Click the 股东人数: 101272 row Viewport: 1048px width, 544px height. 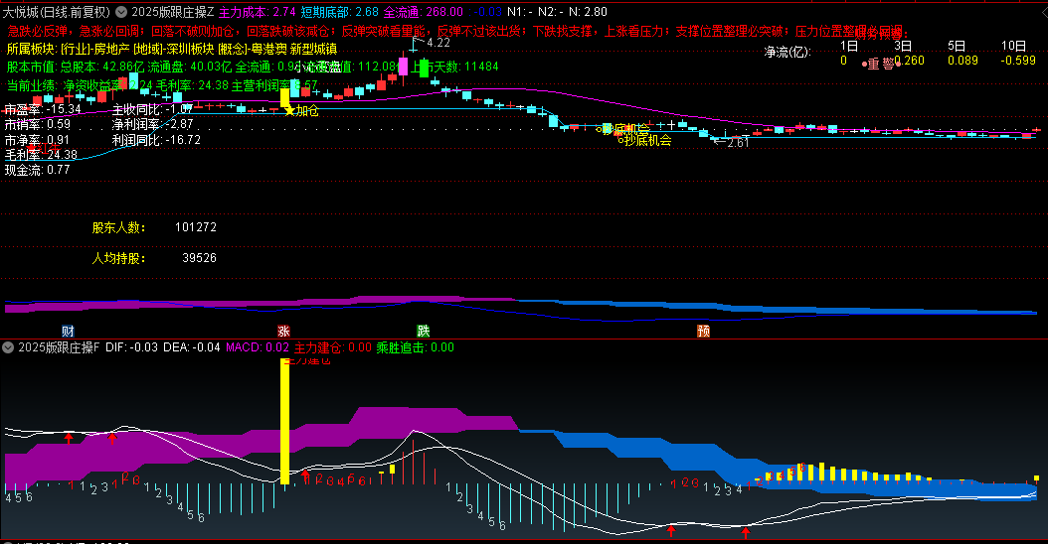(154, 227)
